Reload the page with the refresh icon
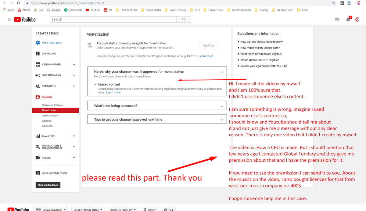Screen dimensions: 366x211 click(x=19, y=3)
